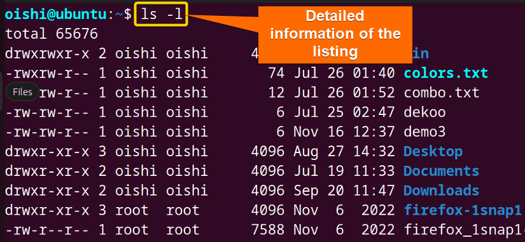Screen dimensions: 525x242
Task: Click the file size 7588 on last row
Action: 268,231
